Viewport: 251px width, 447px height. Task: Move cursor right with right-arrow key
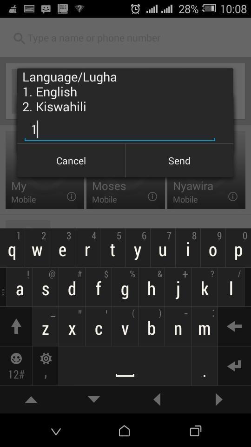click(x=219, y=400)
